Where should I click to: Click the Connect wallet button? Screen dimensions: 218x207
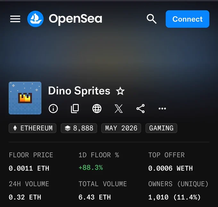pyautogui.click(x=188, y=19)
